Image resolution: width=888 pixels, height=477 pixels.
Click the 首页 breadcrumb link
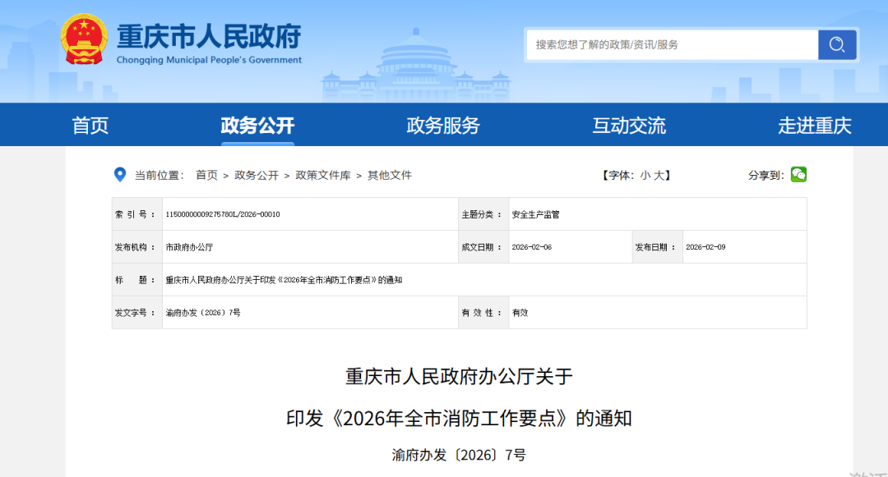coord(206,174)
